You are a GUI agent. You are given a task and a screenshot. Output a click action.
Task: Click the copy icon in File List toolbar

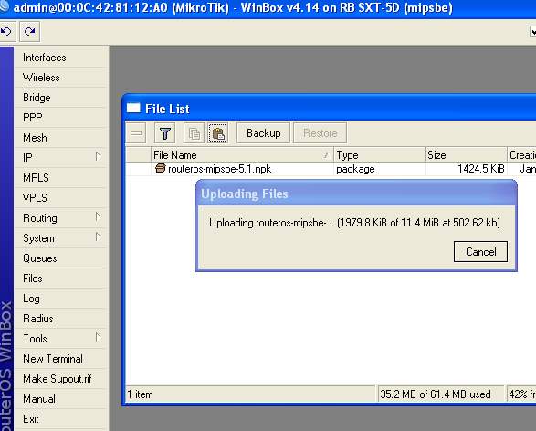click(194, 133)
